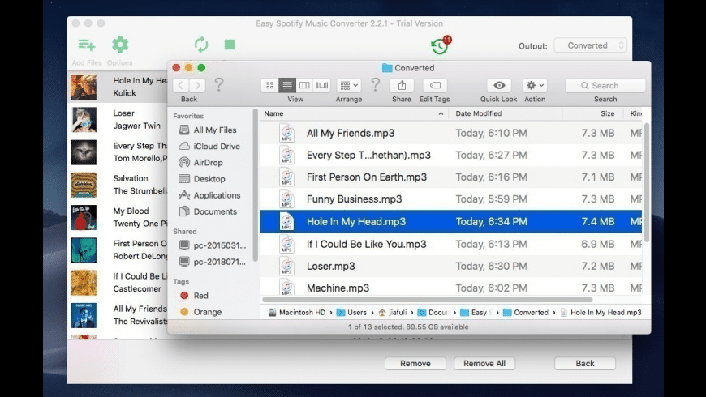Image resolution: width=706 pixels, height=397 pixels.
Task: Click the Finder Search field
Action: tap(605, 85)
